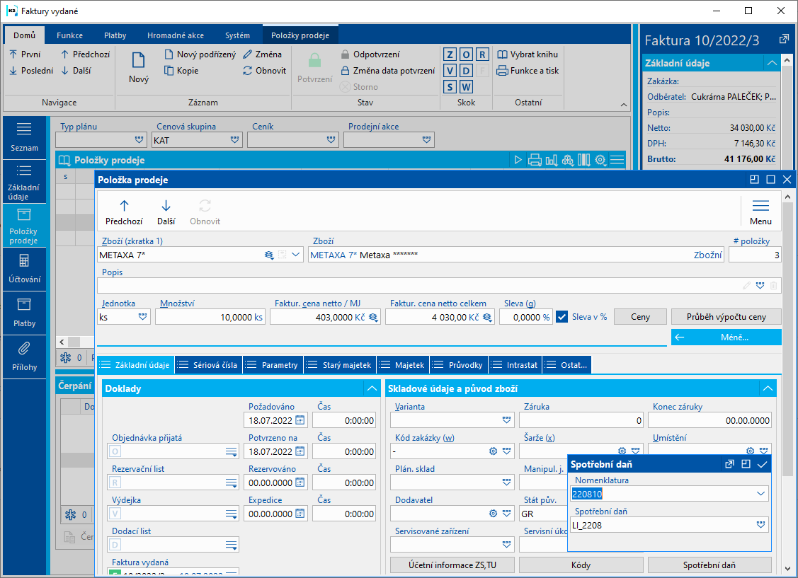The height and width of the screenshot is (578, 798).
Task: Click the R skok icon
Action: [482, 54]
